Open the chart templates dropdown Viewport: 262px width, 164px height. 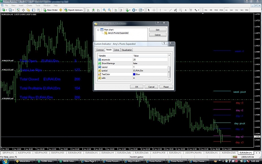pos(141,10)
